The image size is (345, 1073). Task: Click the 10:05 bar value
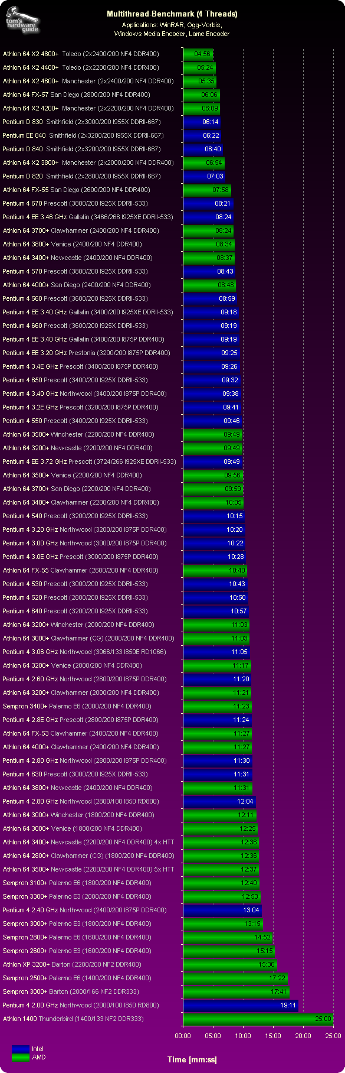pos(234,502)
